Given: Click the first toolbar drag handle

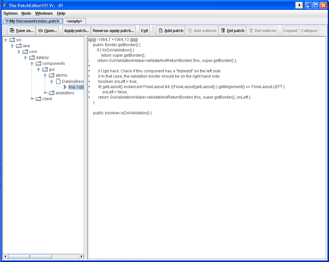Looking at the screenshot, I should point(5,30).
